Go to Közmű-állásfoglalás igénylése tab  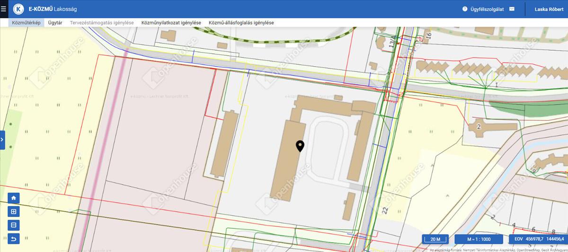coord(241,23)
